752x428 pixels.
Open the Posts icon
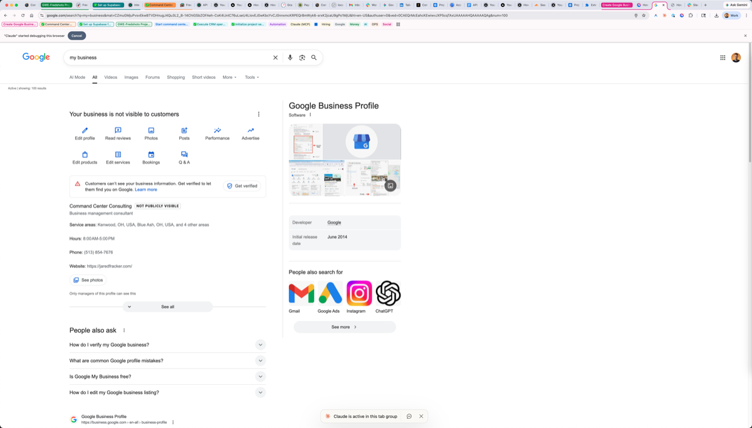(184, 130)
